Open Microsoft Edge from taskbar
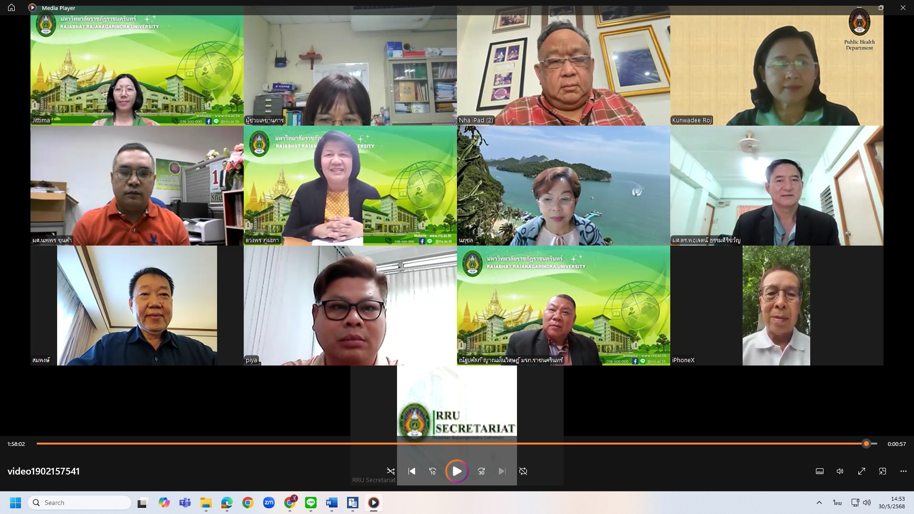The height and width of the screenshot is (514, 914). 227,503
